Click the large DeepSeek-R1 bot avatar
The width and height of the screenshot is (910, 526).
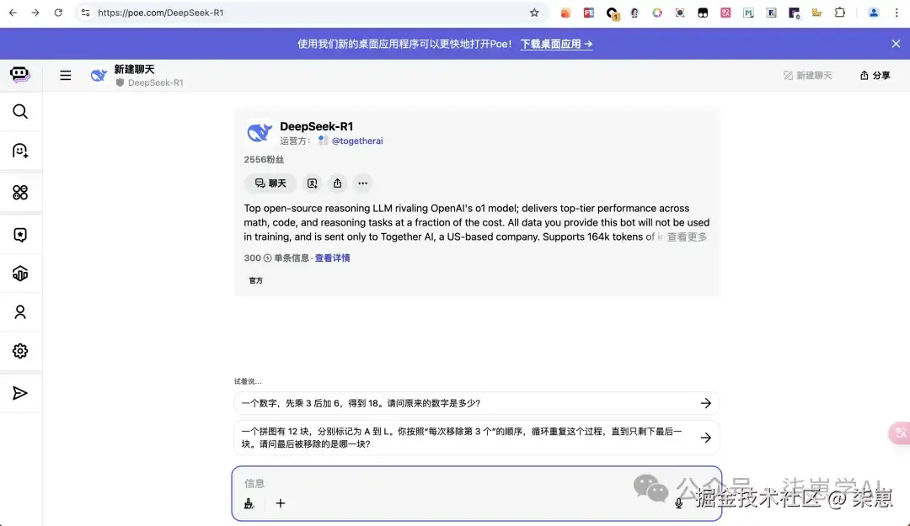[259, 133]
